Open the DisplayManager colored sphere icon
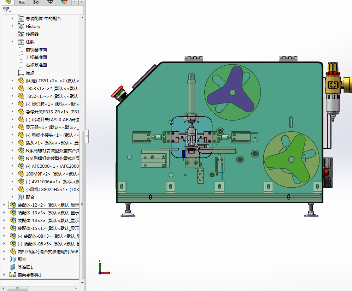The width and height of the screenshot is (352, 291). 64,2
